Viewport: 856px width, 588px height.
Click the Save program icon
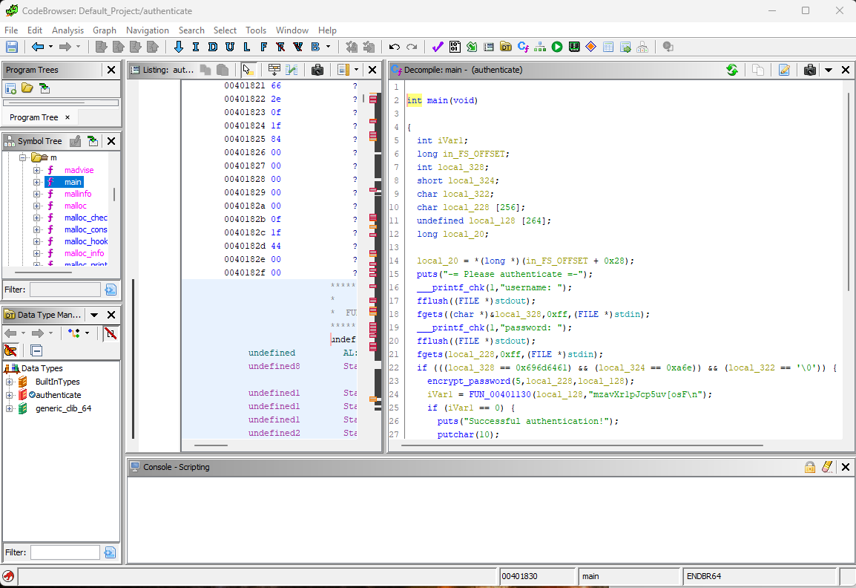pyautogui.click(x=12, y=47)
